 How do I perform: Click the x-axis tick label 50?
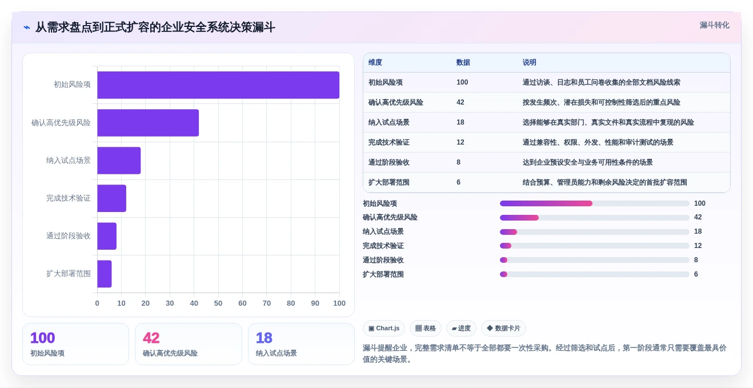point(218,303)
